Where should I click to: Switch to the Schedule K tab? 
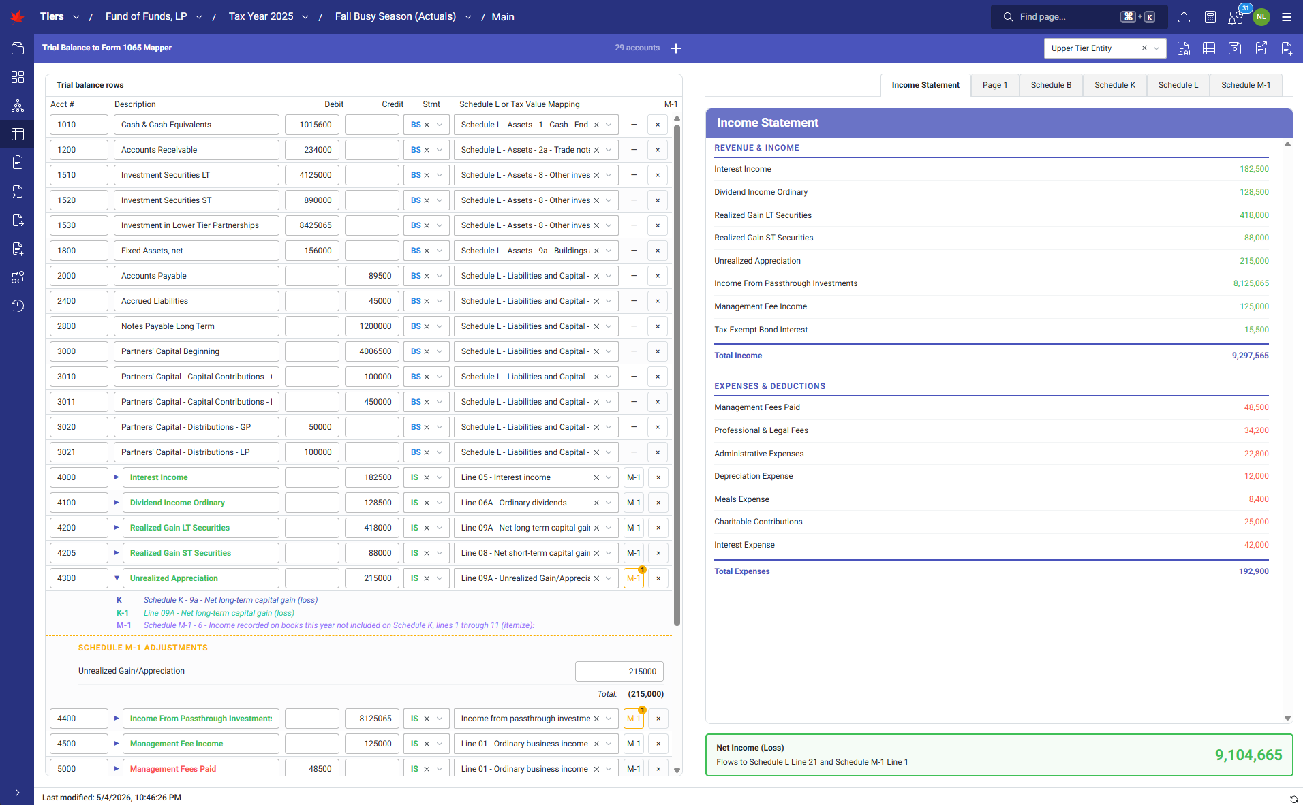coord(1115,85)
